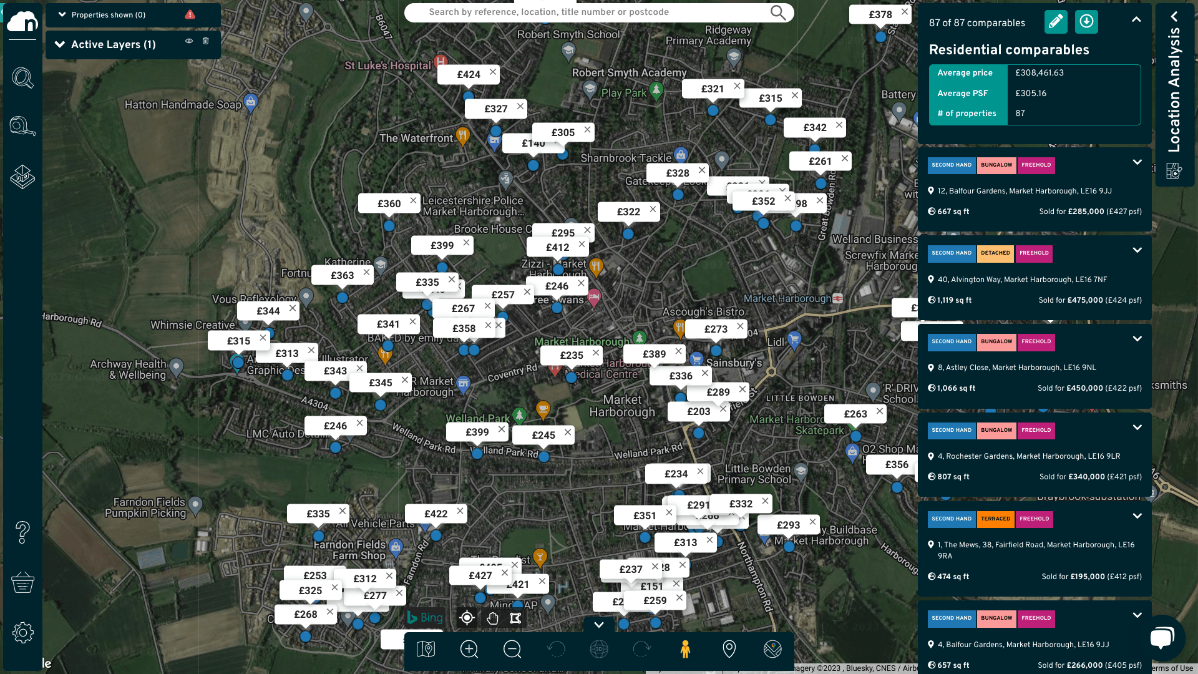The height and width of the screenshot is (674, 1198).
Task: Click '87 of 87 comparables' text
Action: pos(976,23)
